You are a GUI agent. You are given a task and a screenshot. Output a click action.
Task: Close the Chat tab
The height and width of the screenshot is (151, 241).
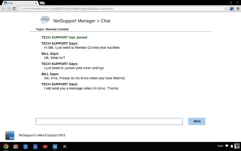coord(36,3)
